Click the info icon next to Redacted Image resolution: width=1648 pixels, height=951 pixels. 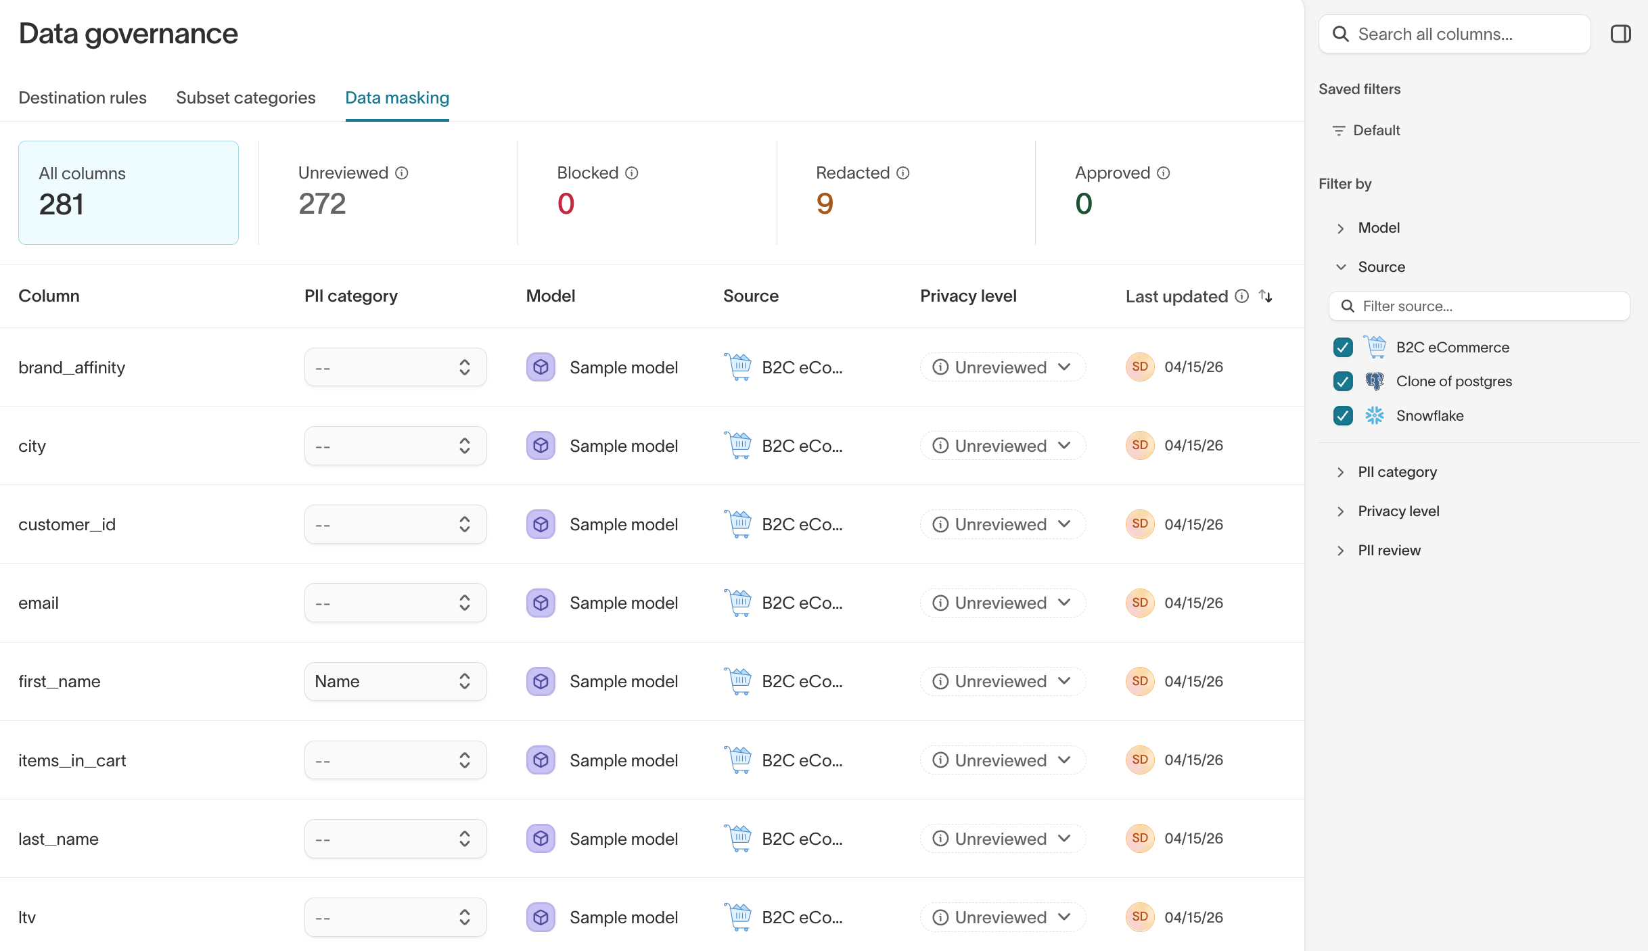coord(903,173)
